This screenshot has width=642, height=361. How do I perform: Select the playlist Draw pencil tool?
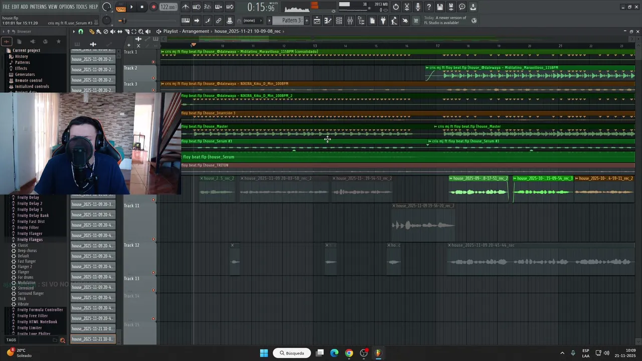coord(92,31)
